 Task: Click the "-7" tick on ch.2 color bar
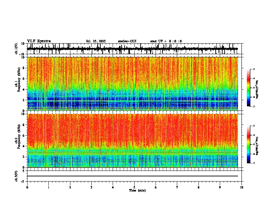tap(253, 163)
